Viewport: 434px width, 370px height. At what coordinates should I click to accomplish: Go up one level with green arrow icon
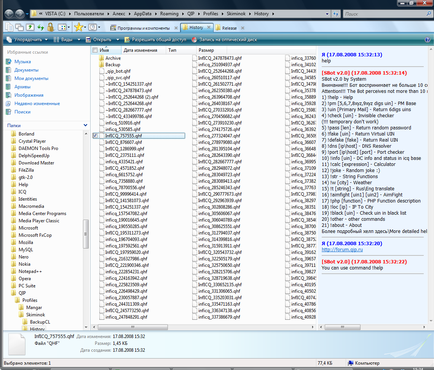tap(30, 27)
